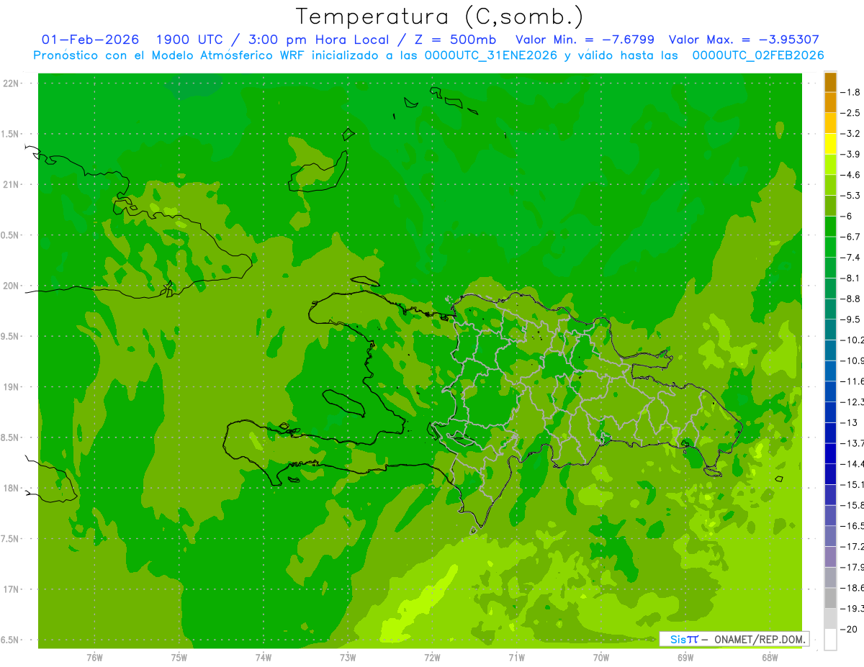Click the '-6' legend value
This screenshot has height=667, width=864.
click(x=847, y=216)
